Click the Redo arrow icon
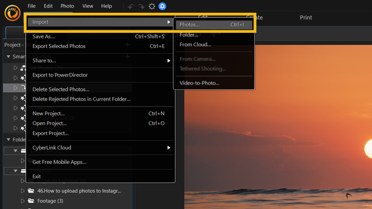This screenshot has width=372, height=209. tap(141, 6)
